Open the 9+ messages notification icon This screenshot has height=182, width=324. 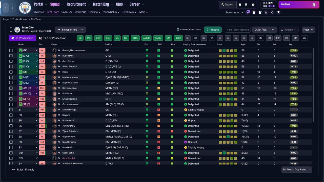click(x=248, y=12)
